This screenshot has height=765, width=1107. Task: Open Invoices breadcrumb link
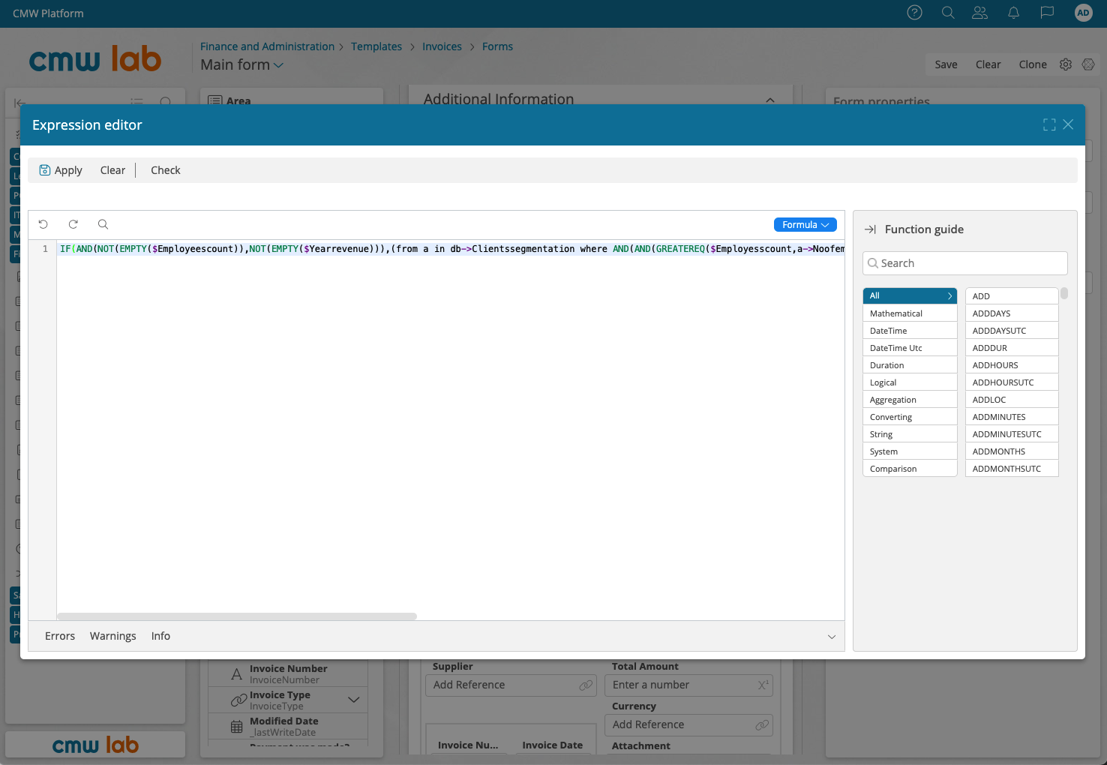tap(442, 46)
